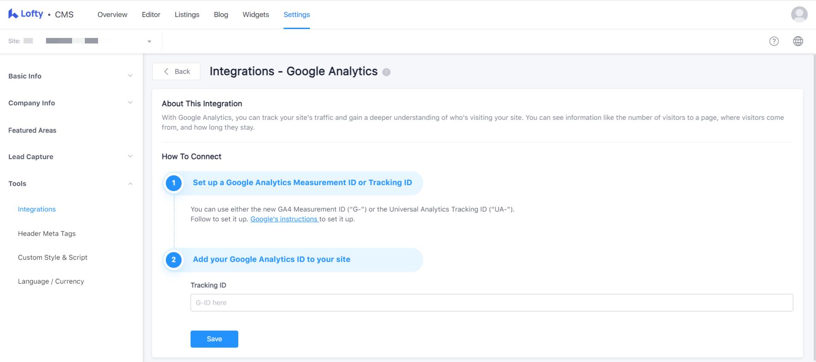
Task: Click the info icon beside Google Analytics title
Action: click(x=386, y=72)
